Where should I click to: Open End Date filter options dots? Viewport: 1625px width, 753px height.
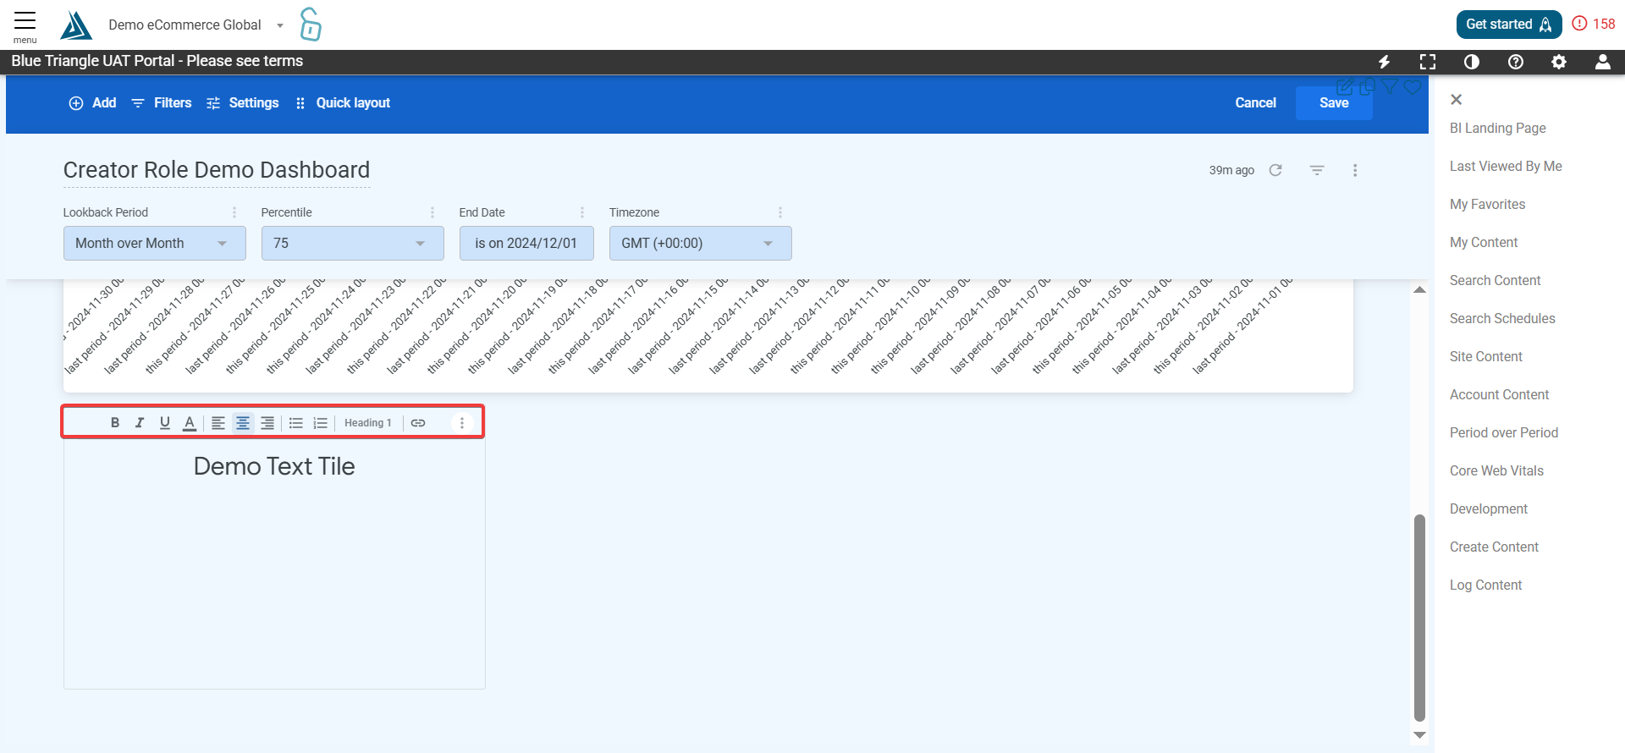pyautogui.click(x=582, y=212)
